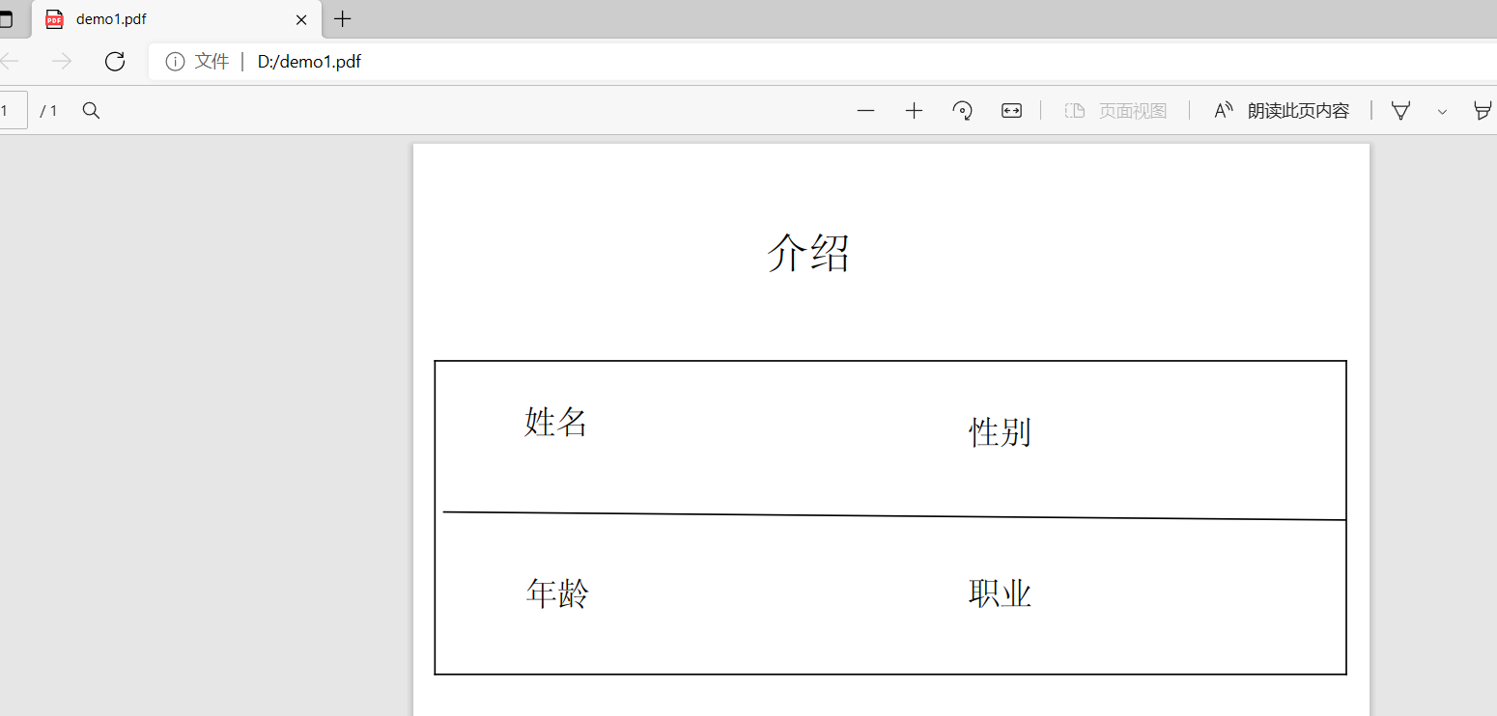Screen dimensions: 1497x716
Task: Click the page number field
Action: [x=12, y=111]
